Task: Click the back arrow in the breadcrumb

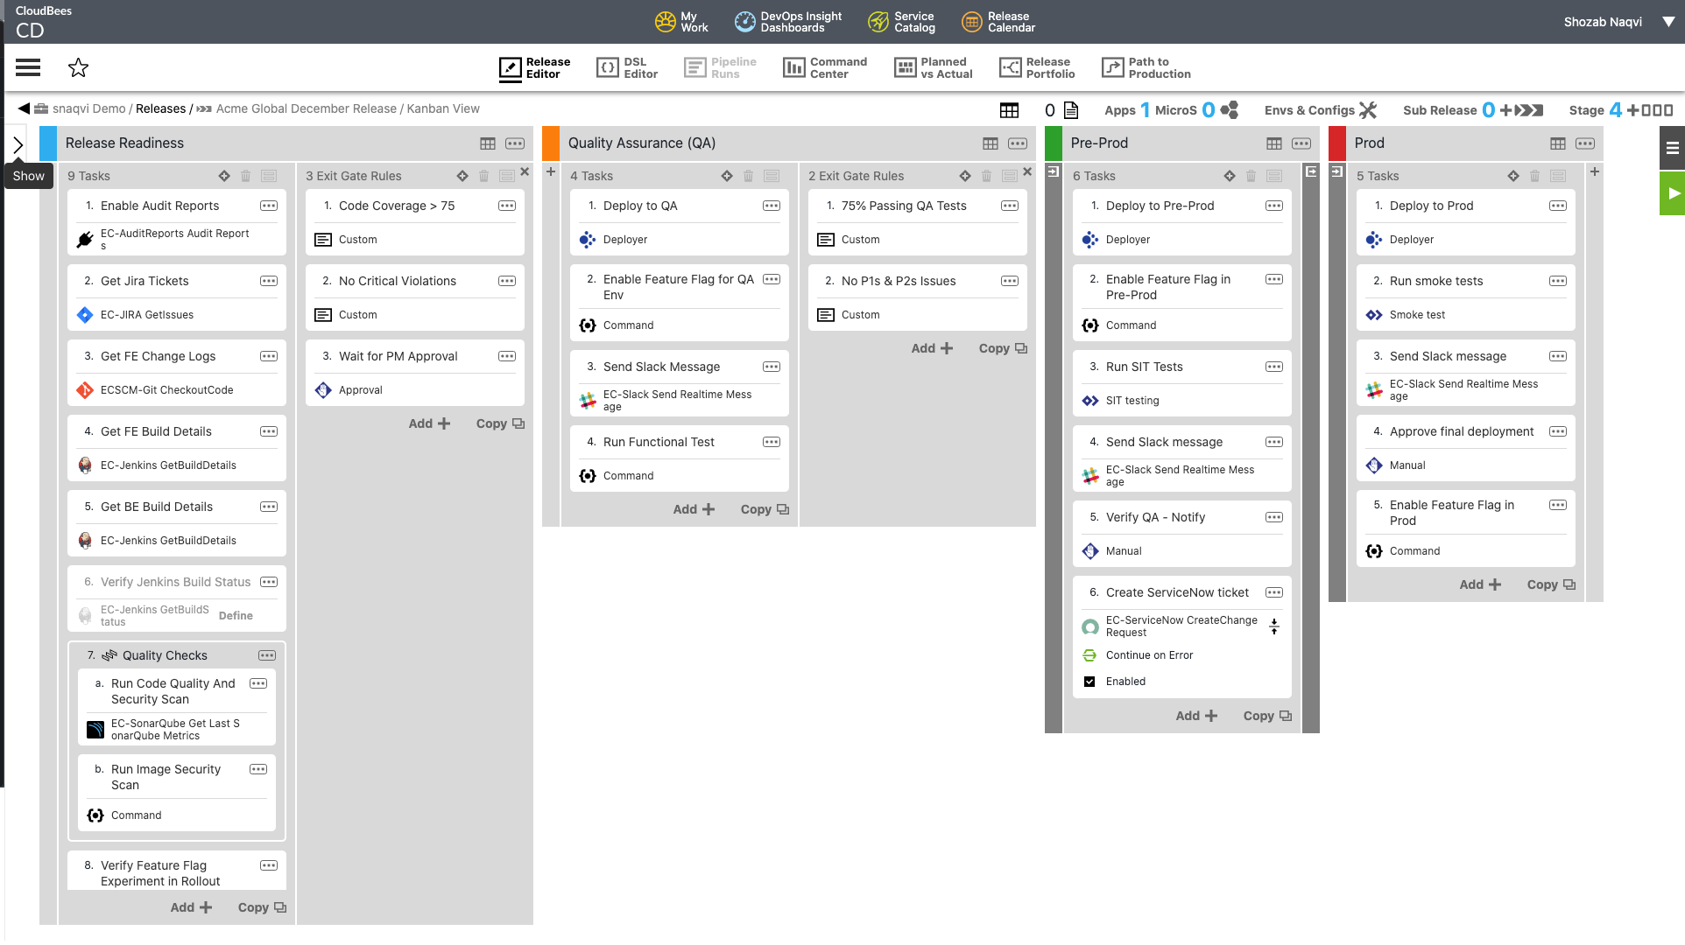Action: click(24, 108)
